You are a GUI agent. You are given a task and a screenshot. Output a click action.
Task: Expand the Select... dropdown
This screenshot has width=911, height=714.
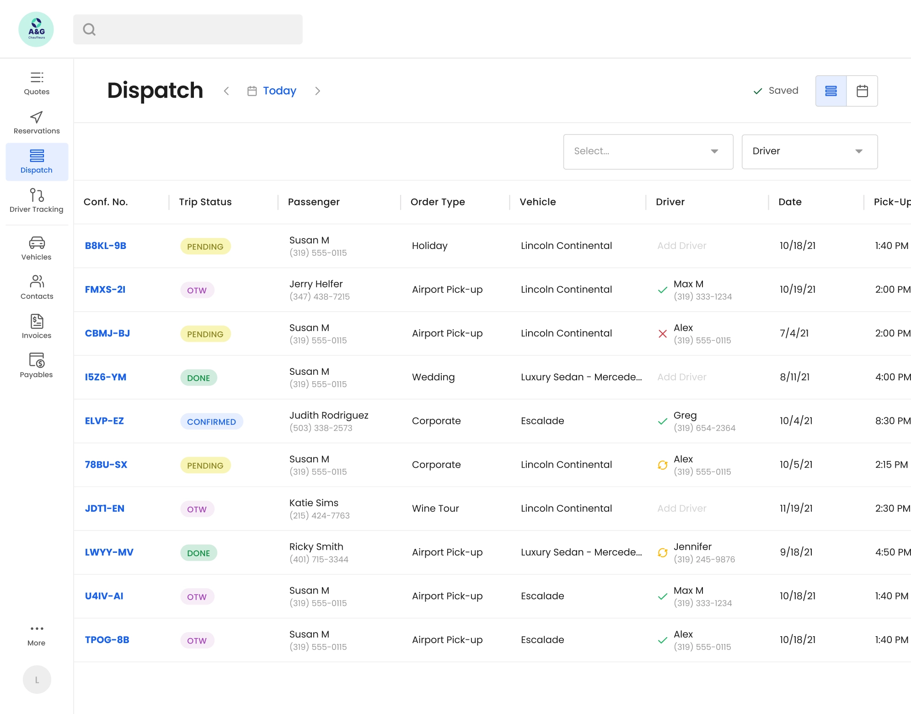(x=648, y=151)
